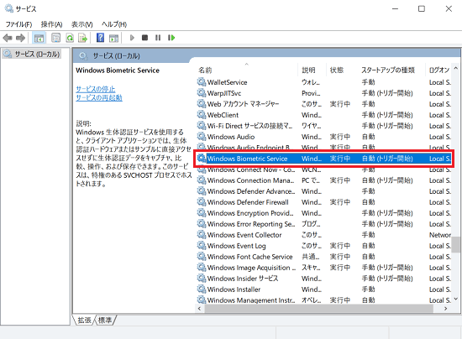Screen dimensions: 462x339
Task: Click the vertical scrollbar up arrow
Action: pyautogui.click(x=456, y=68)
